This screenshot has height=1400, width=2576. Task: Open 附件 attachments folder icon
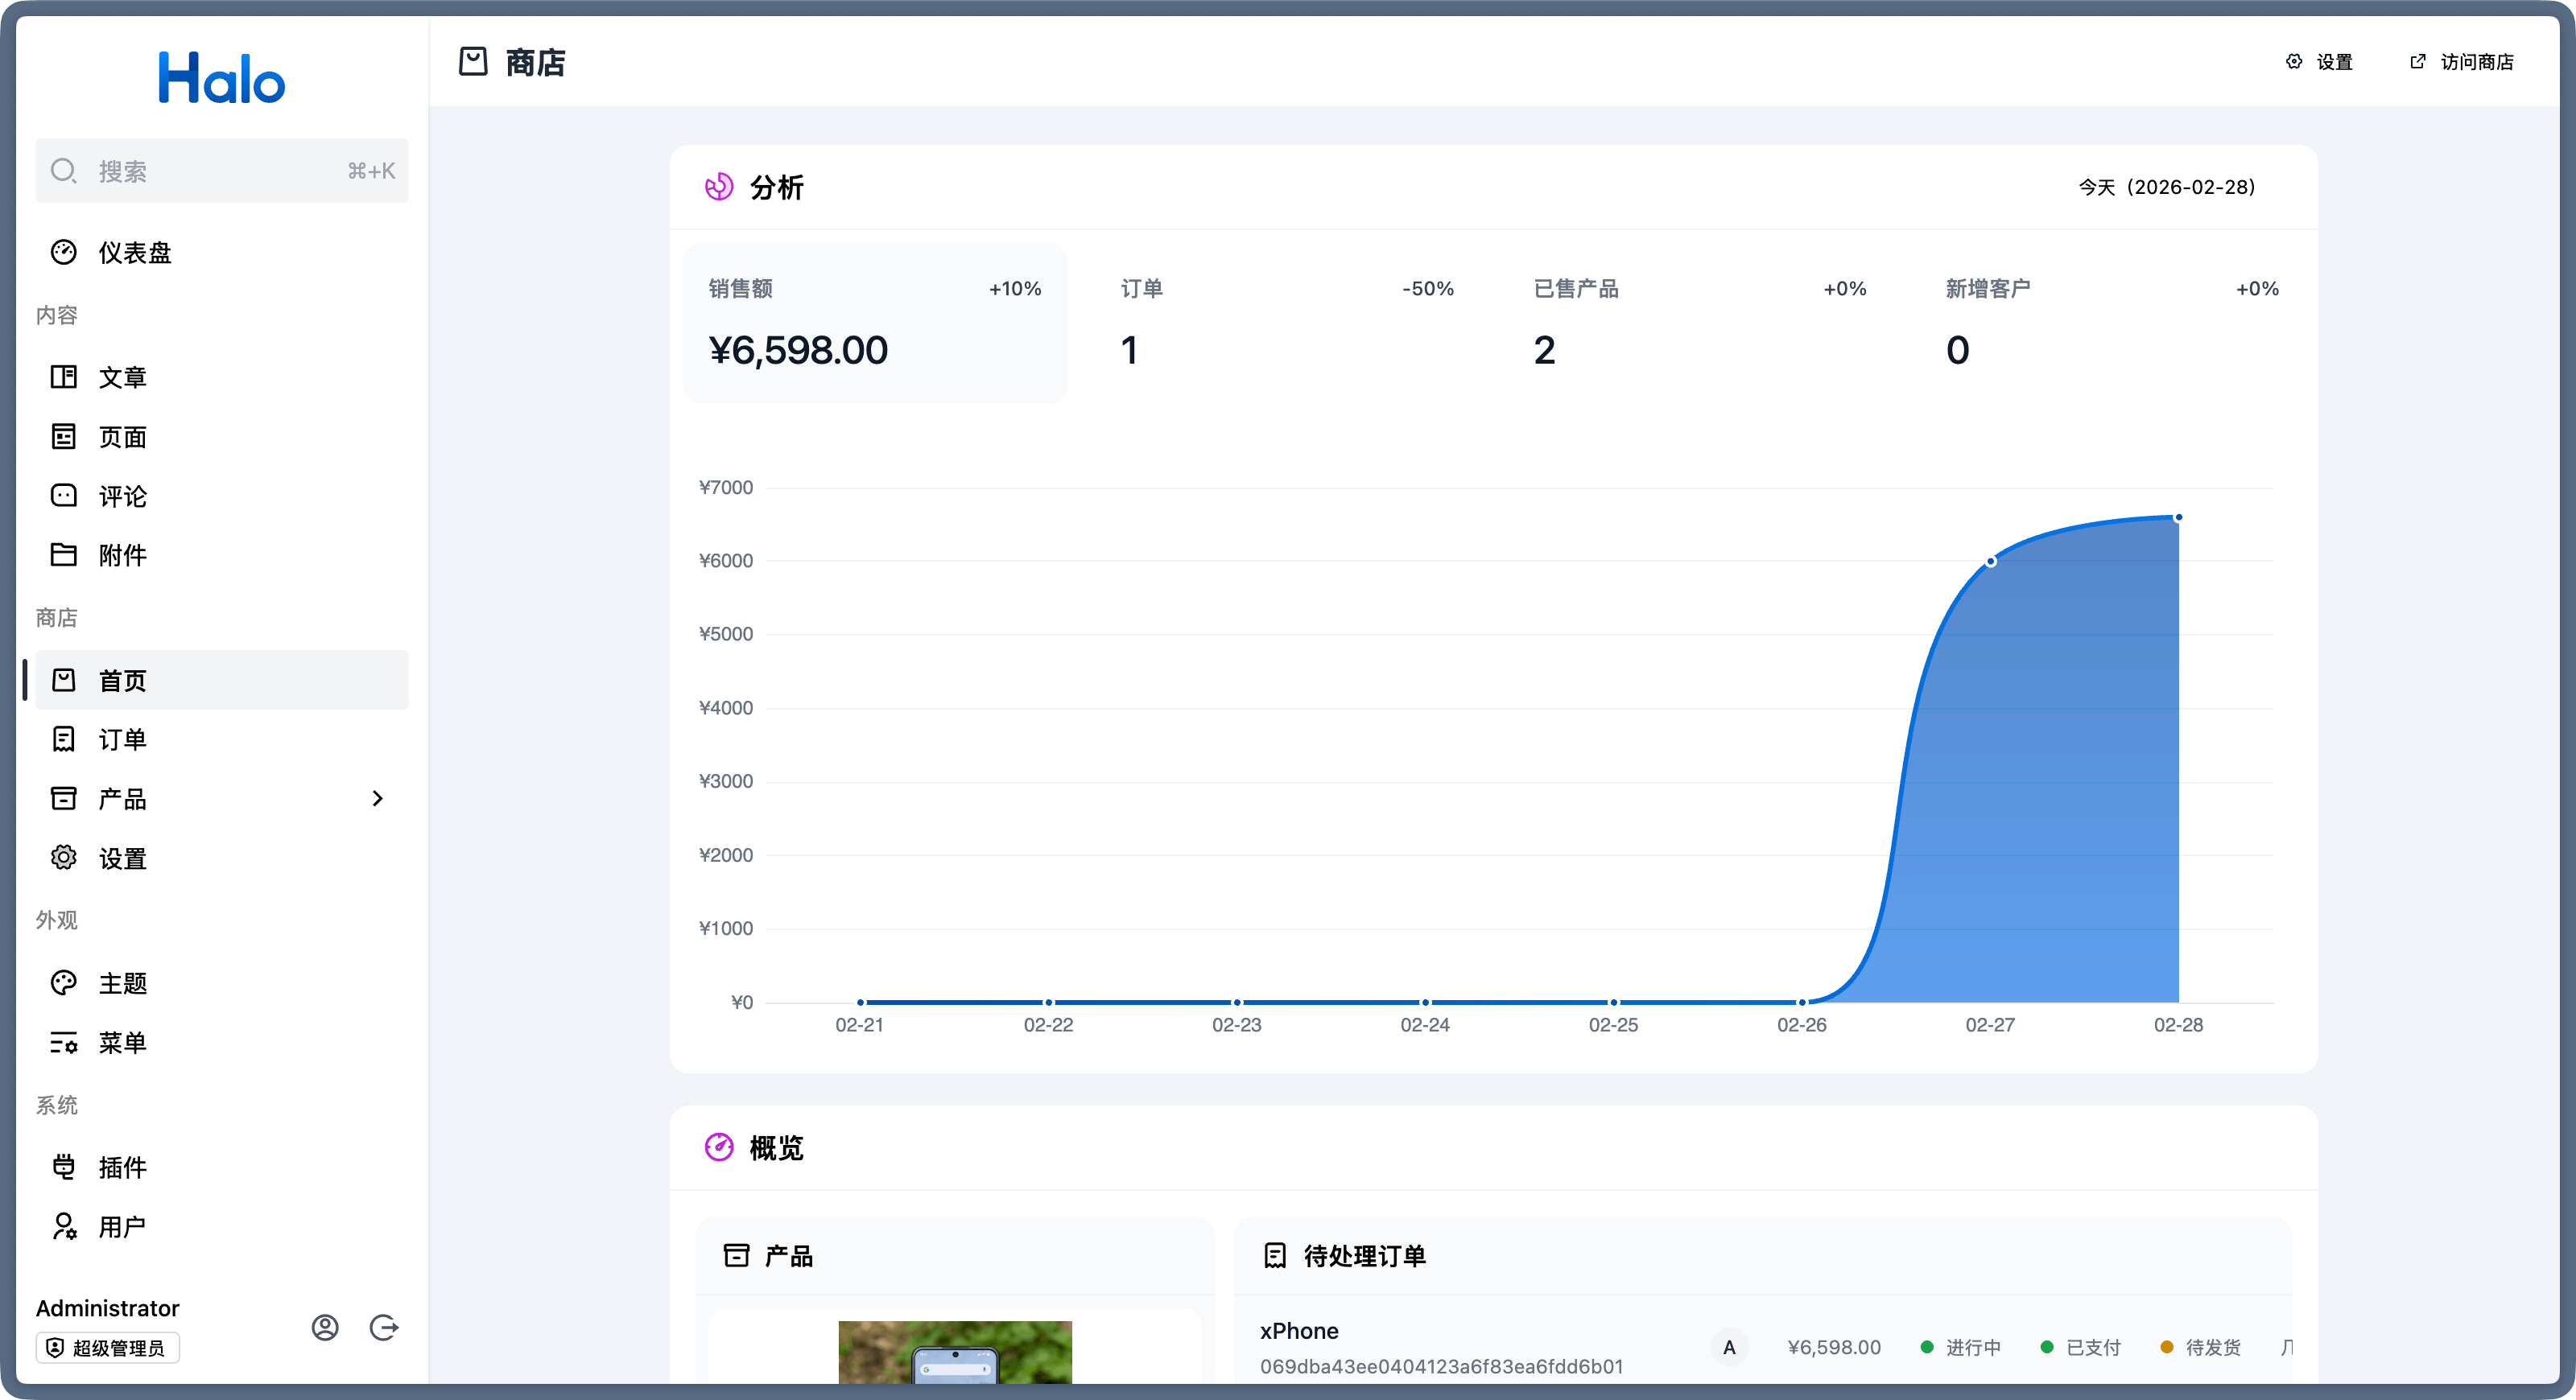64,554
